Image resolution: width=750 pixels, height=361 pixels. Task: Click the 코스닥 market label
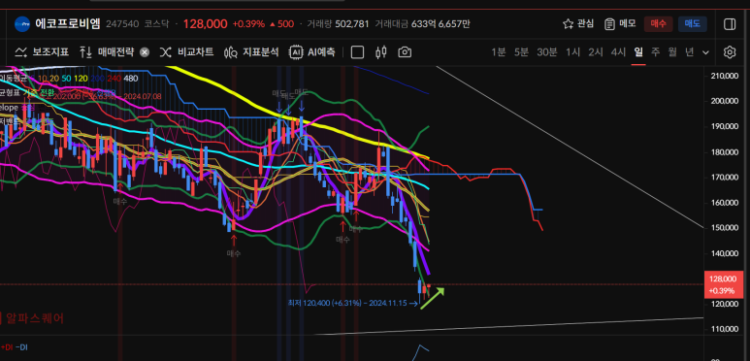pyautogui.click(x=157, y=23)
